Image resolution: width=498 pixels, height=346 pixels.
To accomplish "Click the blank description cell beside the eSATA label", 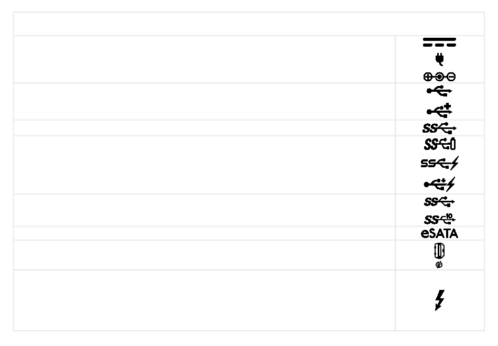I will 204,233.
